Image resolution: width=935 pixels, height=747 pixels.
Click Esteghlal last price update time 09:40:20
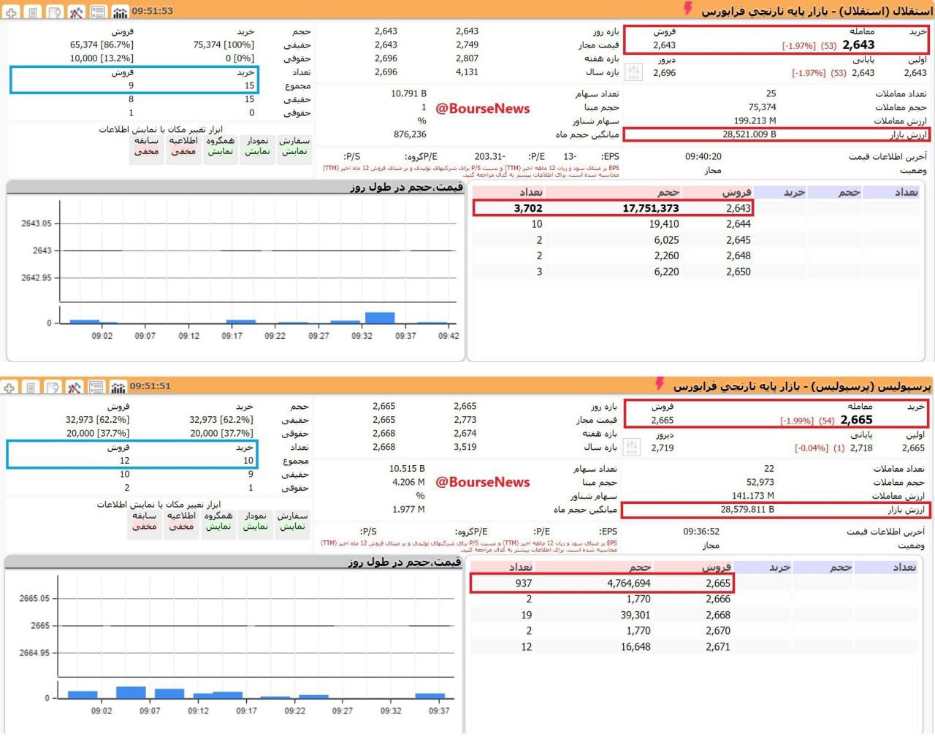point(703,156)
